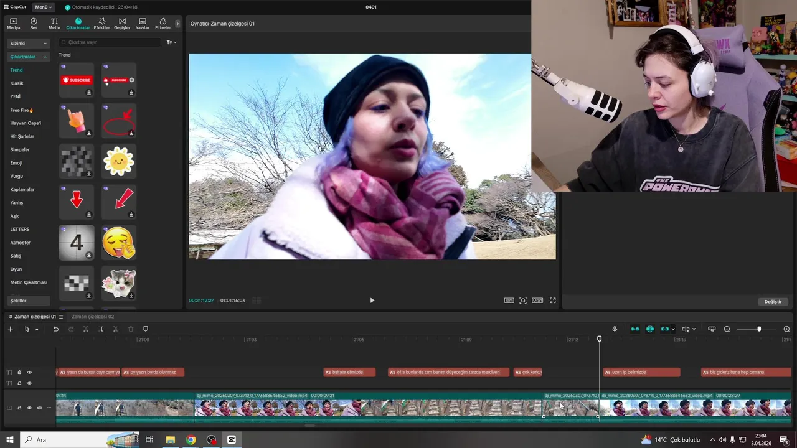Screen dimensions: 797x448
Task: Select the Klasik sticker category
Action: [17, 83]
